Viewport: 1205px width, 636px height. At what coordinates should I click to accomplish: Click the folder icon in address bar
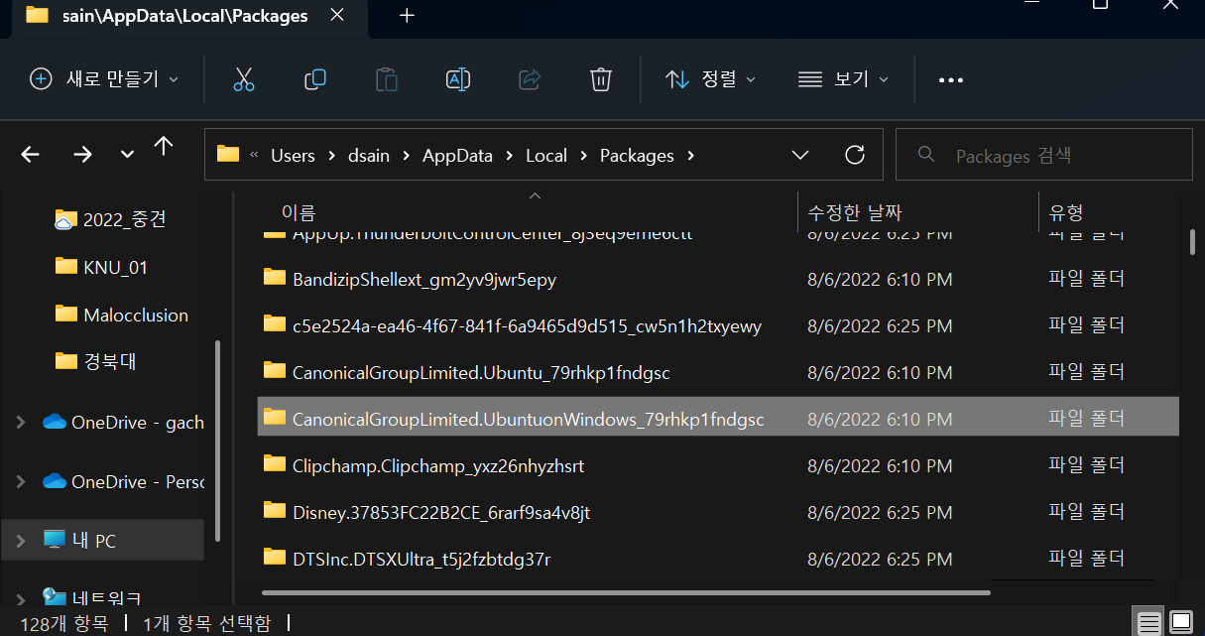228,154
